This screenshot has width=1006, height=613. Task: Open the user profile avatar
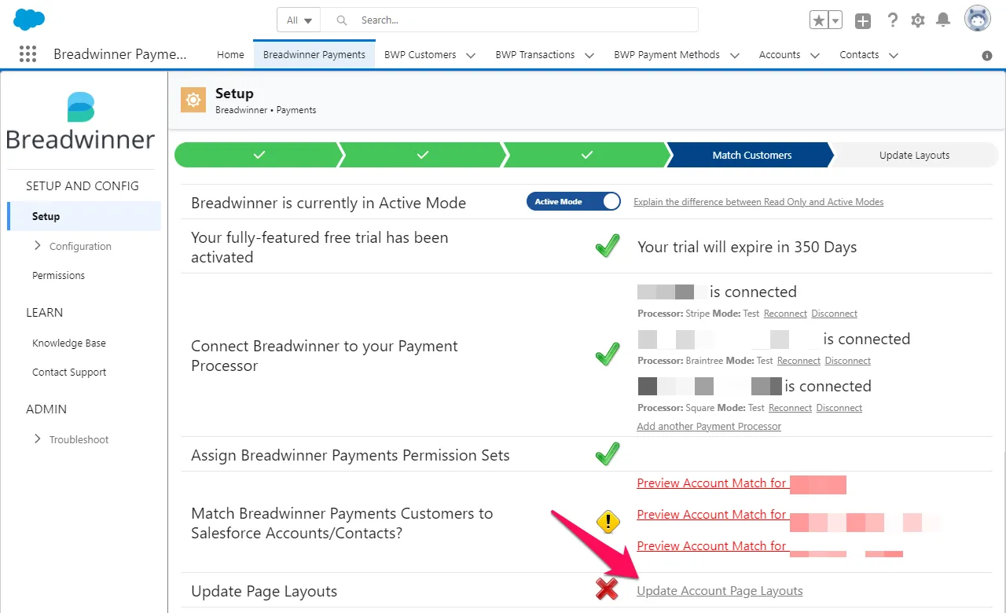[978, 19]
